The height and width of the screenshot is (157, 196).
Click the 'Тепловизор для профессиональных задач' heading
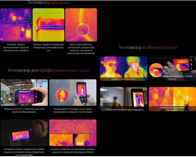(x=49, y=70)
